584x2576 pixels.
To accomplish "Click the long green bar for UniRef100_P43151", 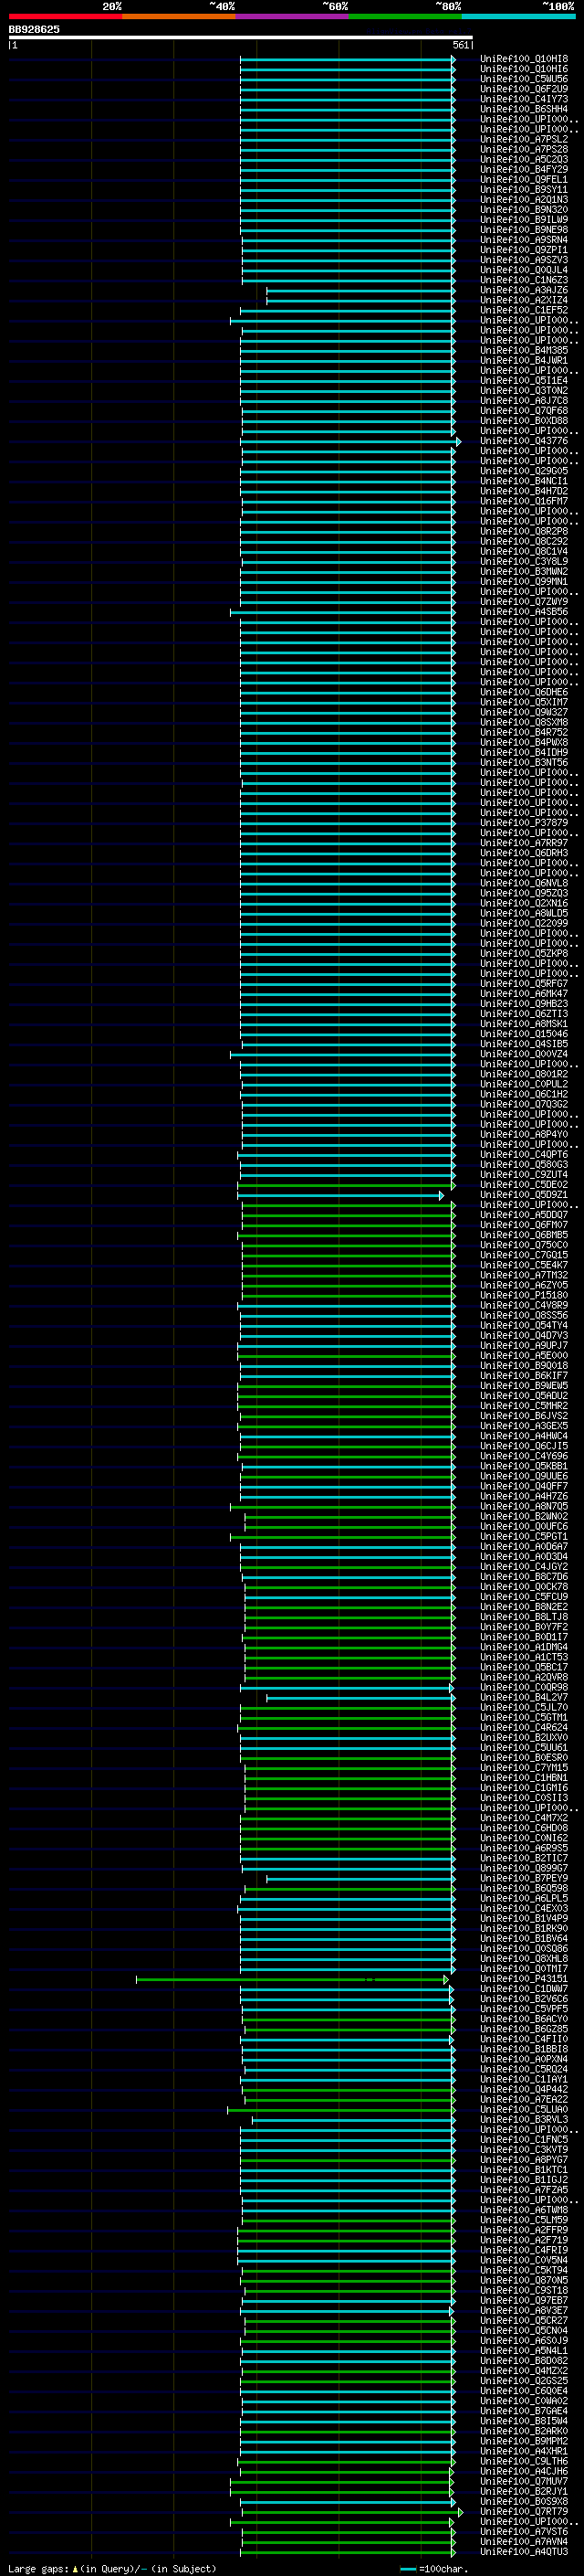I will (293, 1979).
